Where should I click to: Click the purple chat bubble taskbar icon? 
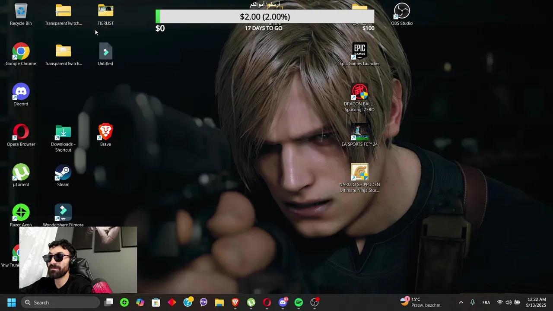click(x=203, y=302)
